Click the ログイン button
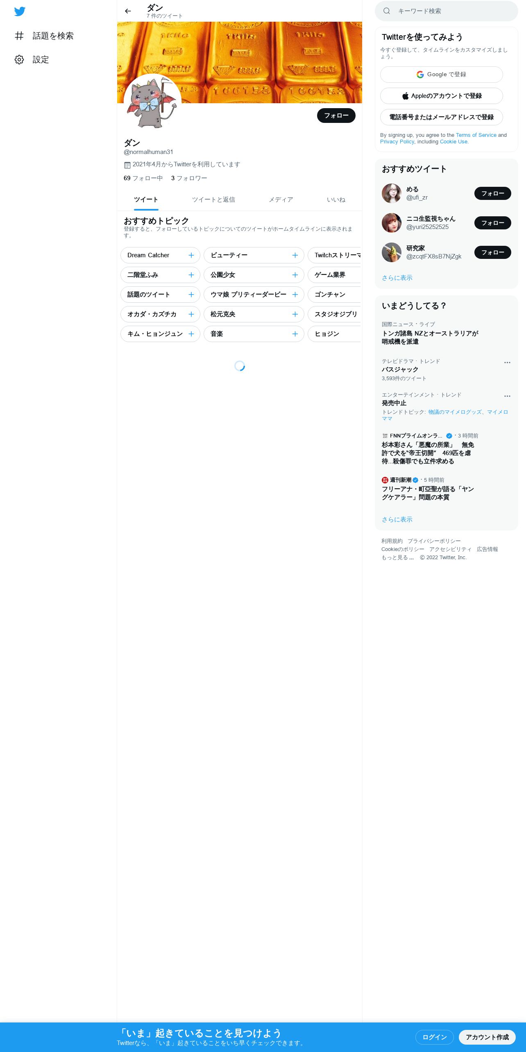Screen dimensions: 526x1052 point(434,1037)
